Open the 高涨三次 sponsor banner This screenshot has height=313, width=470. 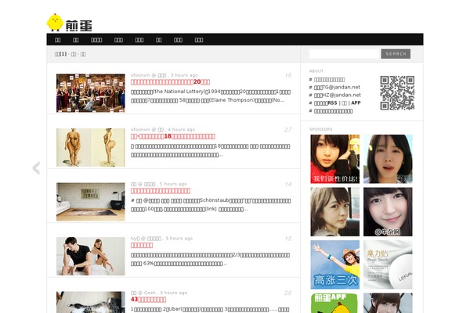tap(334, 264)
